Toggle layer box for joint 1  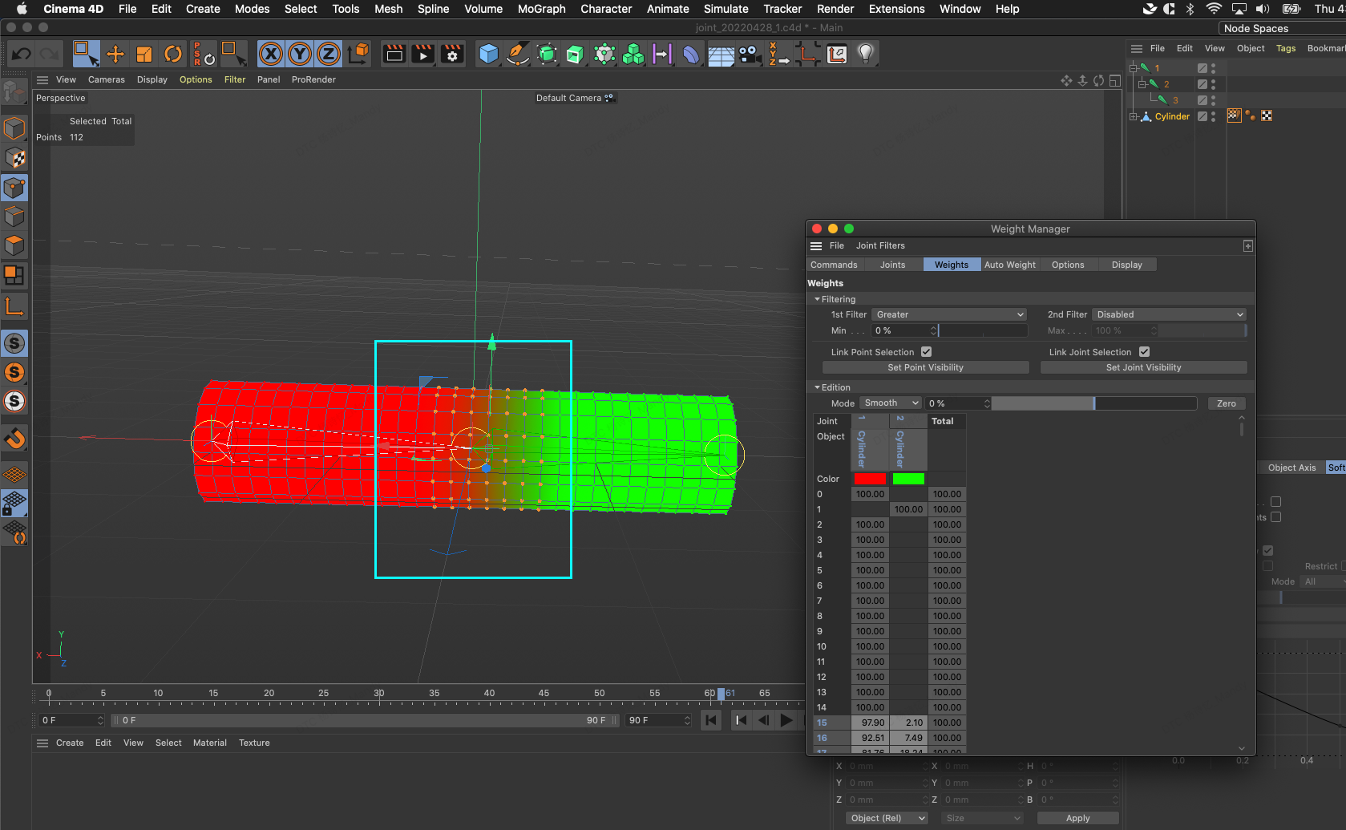1202,68
